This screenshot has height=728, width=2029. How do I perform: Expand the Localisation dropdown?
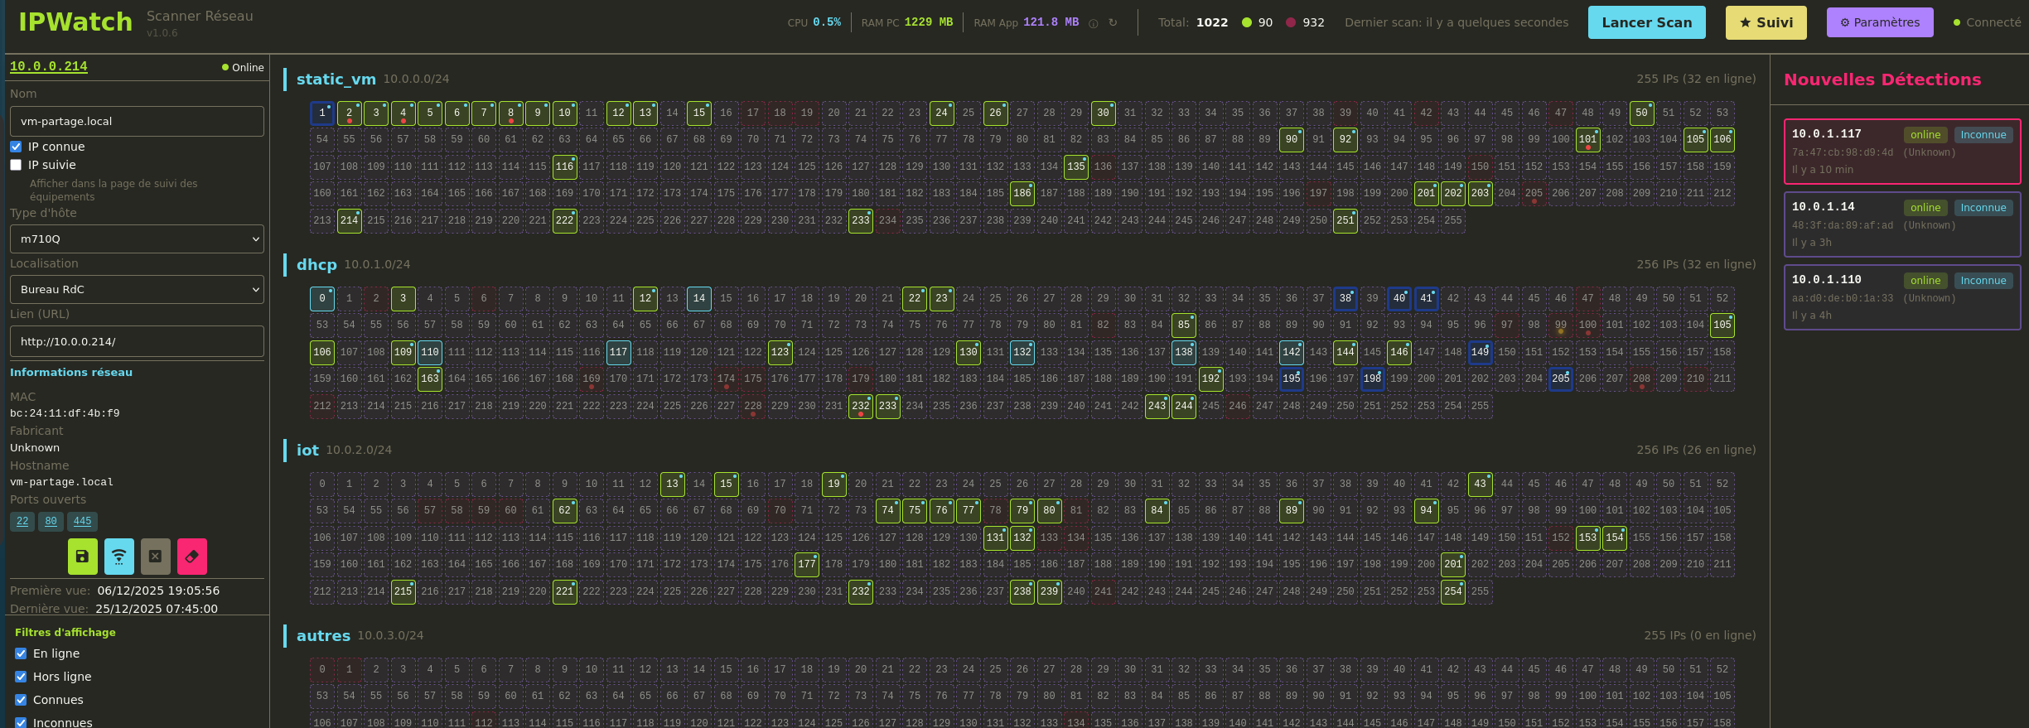(x=137, y=289)
